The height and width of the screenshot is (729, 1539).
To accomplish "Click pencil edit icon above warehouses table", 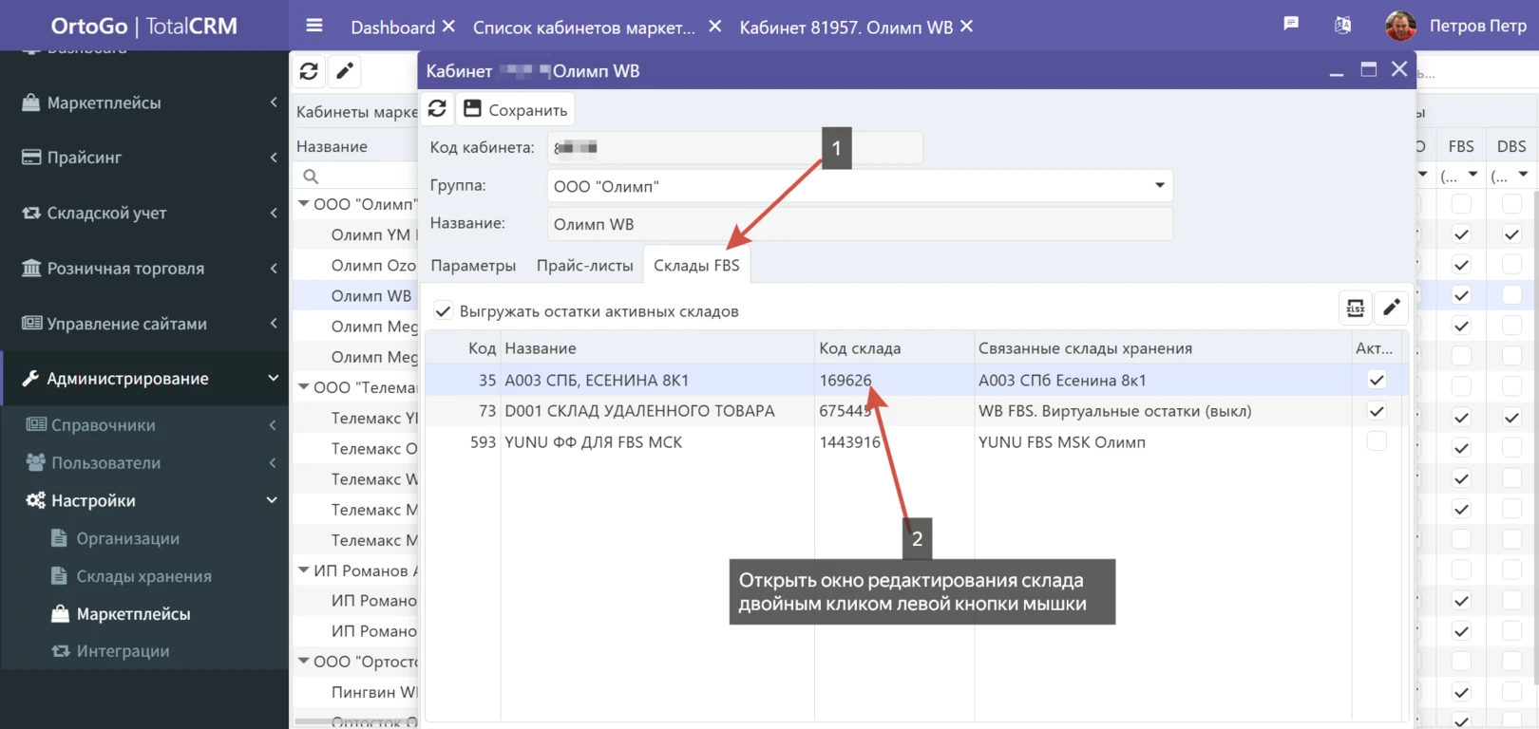I will pos(1392,308).
